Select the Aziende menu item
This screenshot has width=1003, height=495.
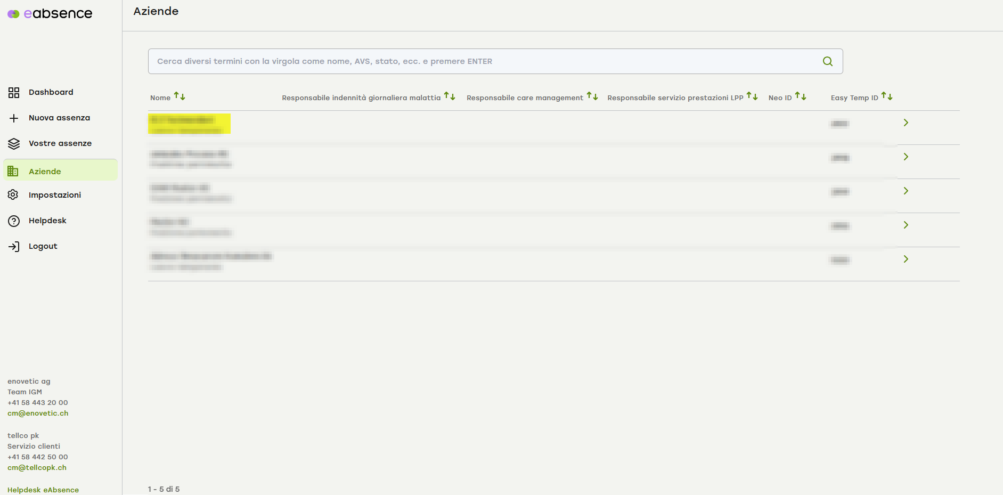point(45,172)
